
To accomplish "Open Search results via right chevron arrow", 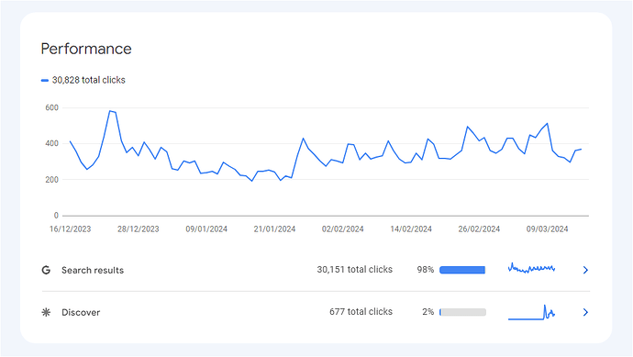I will click(585, 270).
